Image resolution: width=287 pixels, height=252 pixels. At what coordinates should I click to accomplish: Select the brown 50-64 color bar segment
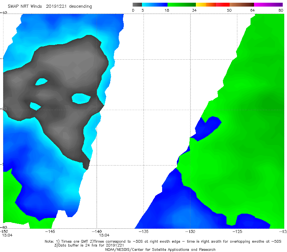(242, 5)
